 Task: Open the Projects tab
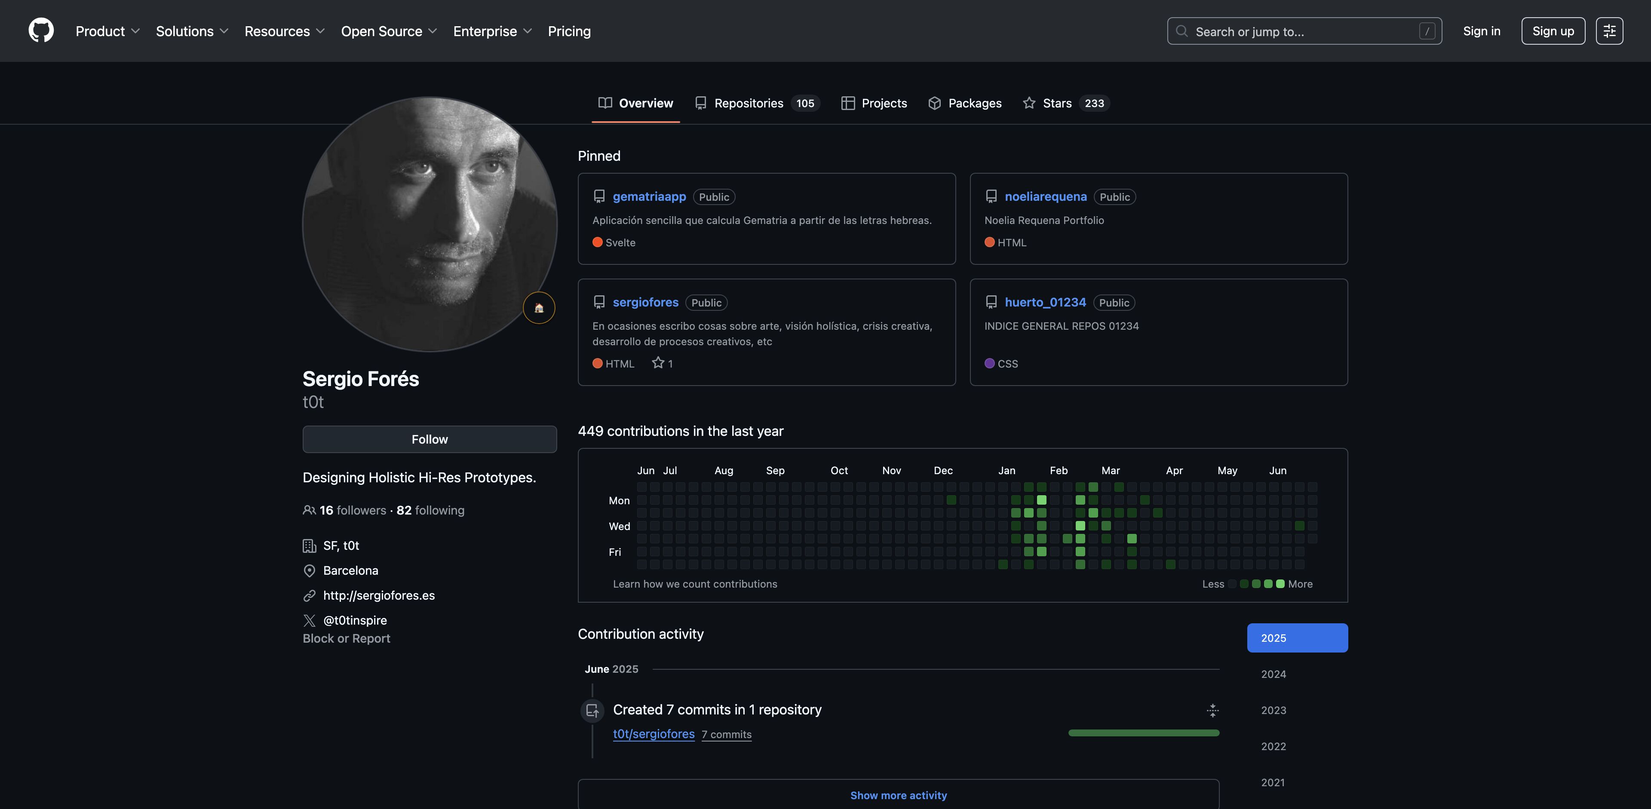(874, 103)
